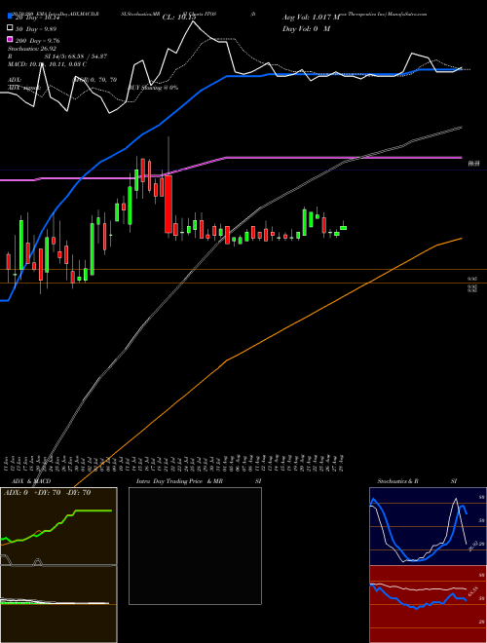Select the '50 Day = 9.89' legend text
The width and height of the screenshot is (487, 643).
point(36,29)
